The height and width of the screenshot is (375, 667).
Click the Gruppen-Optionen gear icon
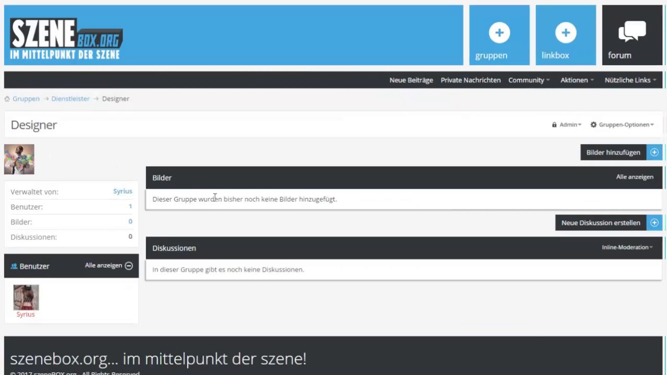coord(594,125)
